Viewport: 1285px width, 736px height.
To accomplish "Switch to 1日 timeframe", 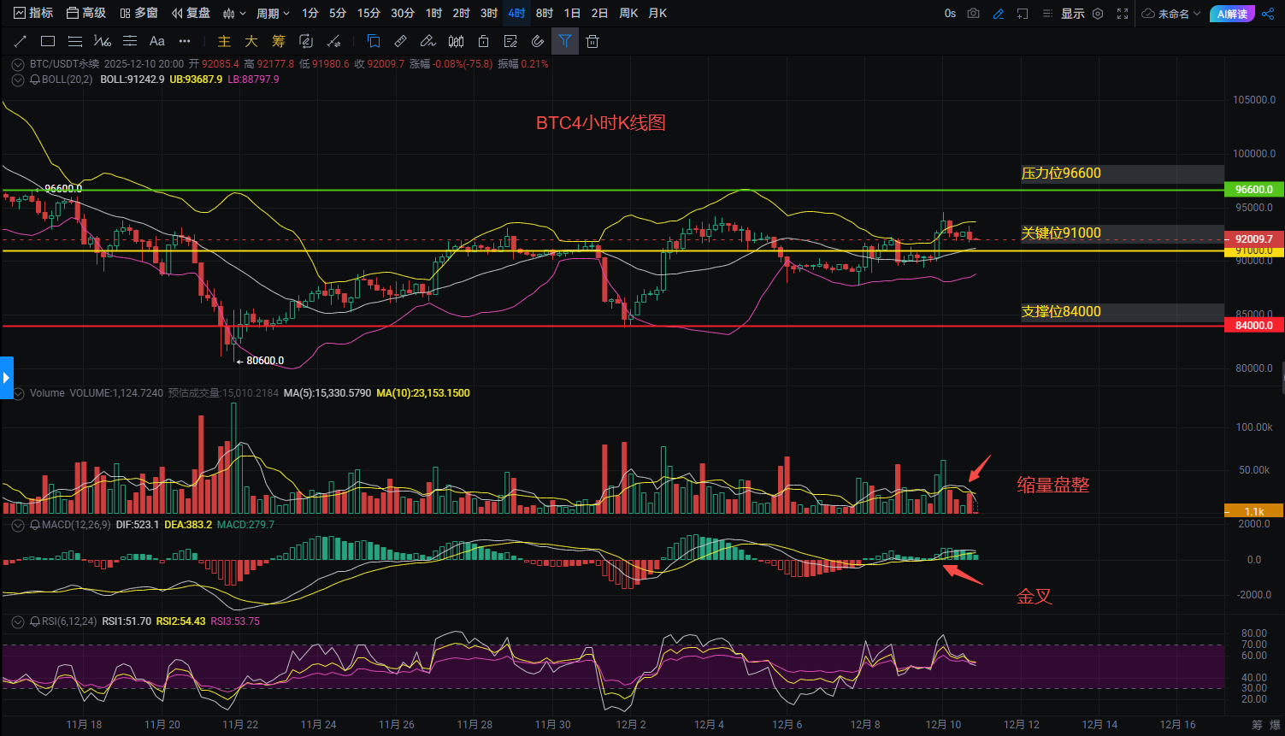I will [x=572, y=13].
